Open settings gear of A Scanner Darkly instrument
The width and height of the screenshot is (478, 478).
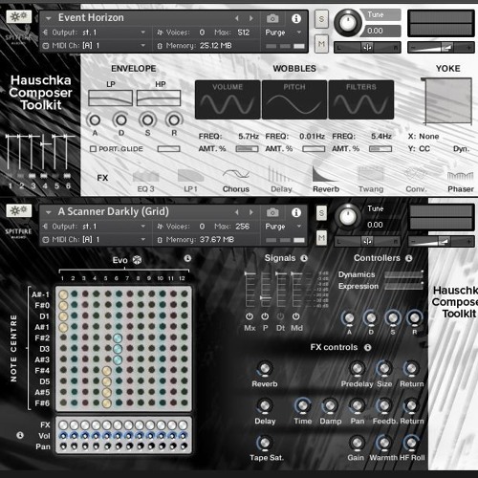[19, 210]
